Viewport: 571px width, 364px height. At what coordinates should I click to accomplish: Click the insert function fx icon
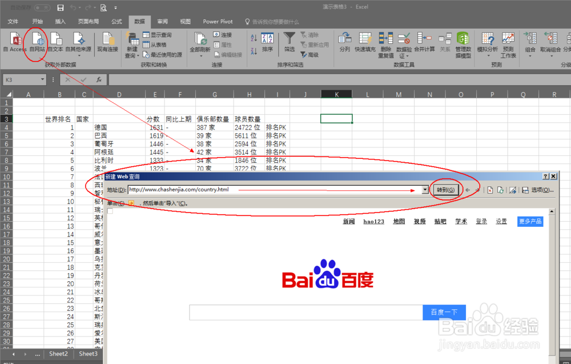[99, 79]
